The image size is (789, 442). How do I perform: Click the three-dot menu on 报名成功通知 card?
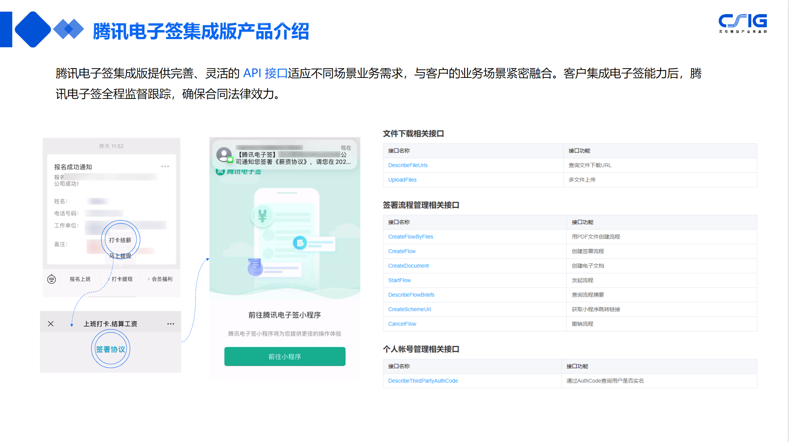(165, 166)
